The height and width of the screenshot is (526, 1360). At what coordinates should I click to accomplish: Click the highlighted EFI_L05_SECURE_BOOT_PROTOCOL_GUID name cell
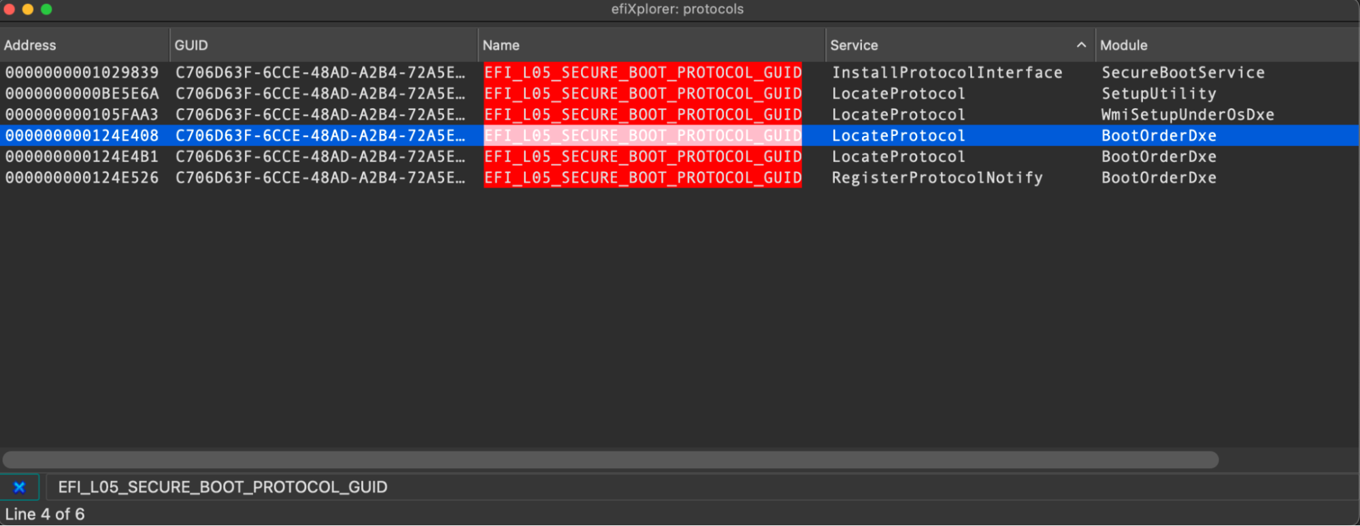642,135
